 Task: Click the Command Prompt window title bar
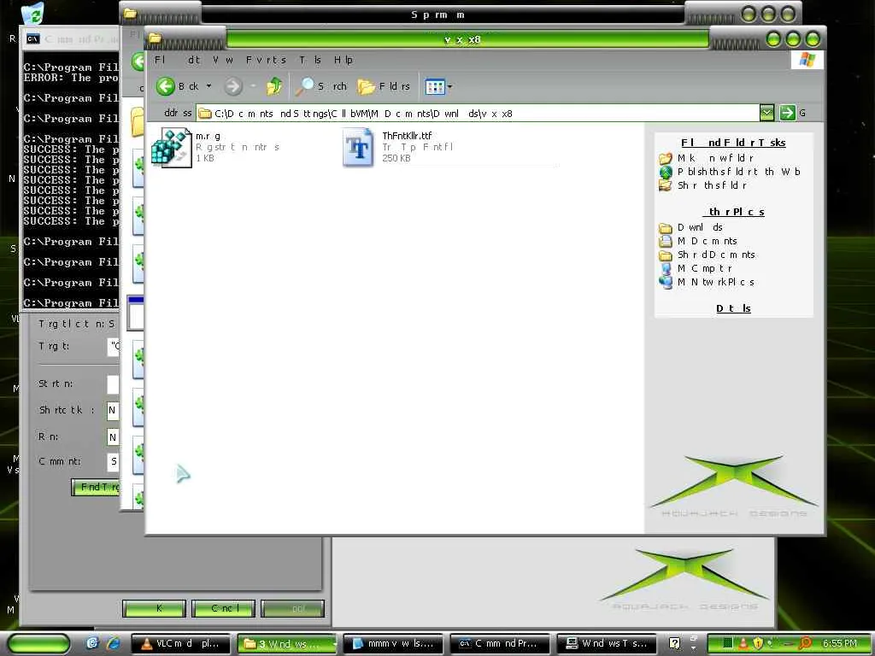click(71, 39)
